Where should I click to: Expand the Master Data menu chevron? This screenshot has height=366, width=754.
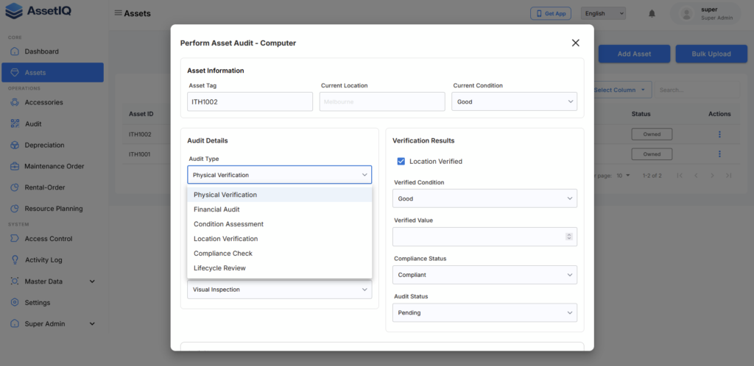pyautogui.click(x=92, y=281)
